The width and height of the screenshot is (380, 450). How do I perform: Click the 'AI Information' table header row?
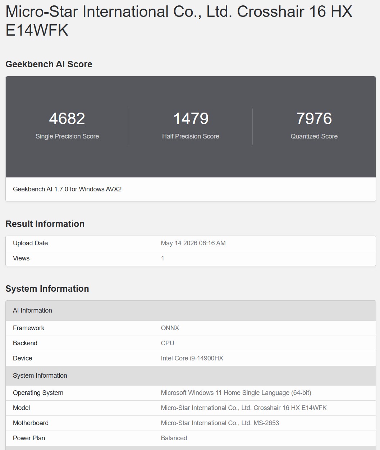[191, 310]
